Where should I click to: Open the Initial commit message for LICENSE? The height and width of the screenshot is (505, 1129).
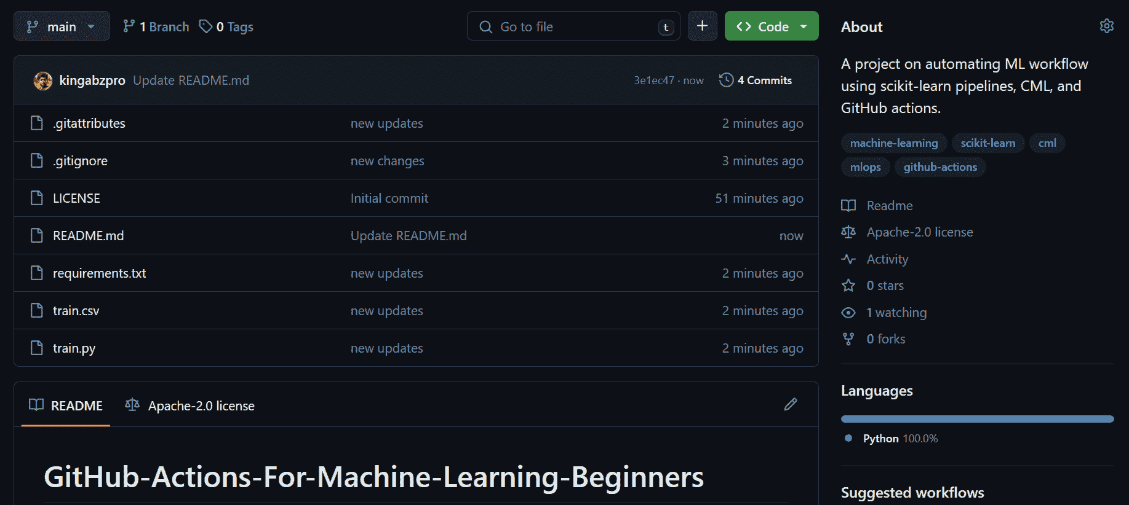389,198
